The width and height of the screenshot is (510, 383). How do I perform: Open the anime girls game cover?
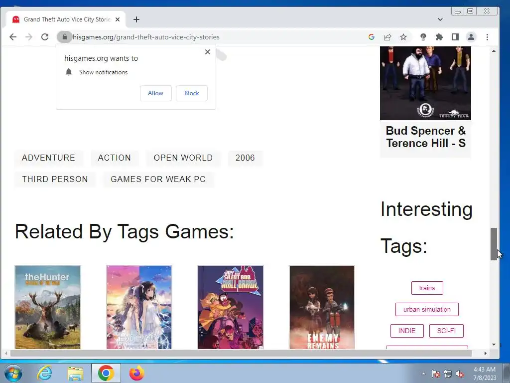click(x=139, y=307)
